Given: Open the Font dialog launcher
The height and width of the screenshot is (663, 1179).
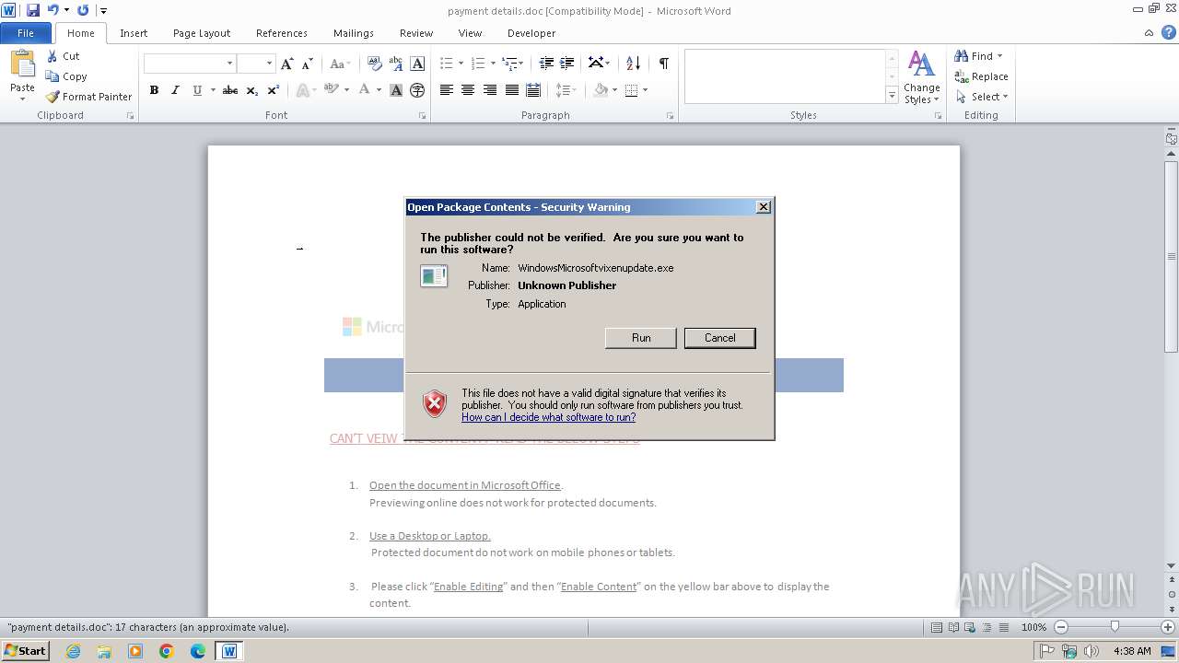Looking at the screenshot, I should (423, 116).
